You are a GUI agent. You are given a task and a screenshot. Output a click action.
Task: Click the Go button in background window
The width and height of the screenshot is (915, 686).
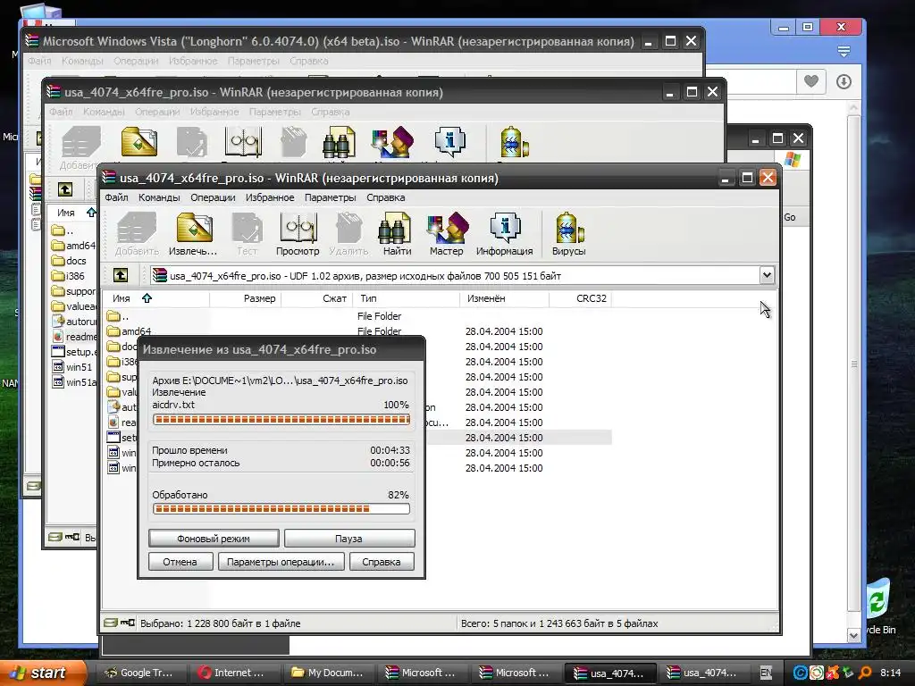790,217
